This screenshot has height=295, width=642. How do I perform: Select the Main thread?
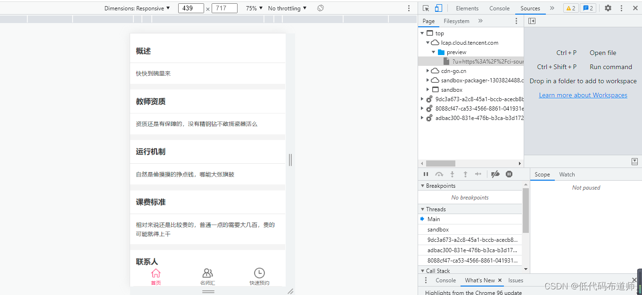[x=470, y=219]
